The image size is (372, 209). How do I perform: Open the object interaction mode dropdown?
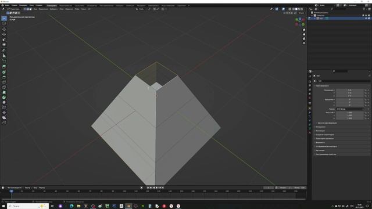15,9
